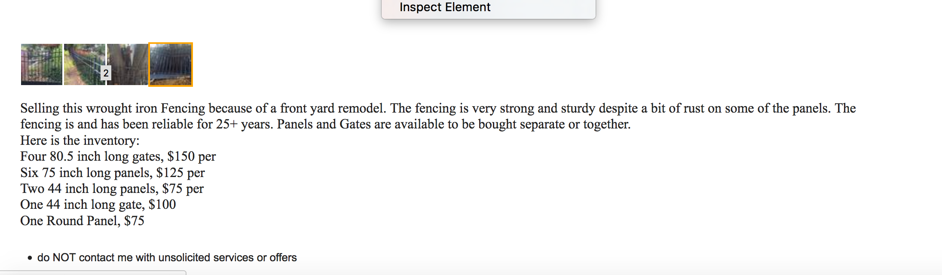Screen dimensions: 942x275
Task: Click the gray number 2 badge
Action: 106,73
